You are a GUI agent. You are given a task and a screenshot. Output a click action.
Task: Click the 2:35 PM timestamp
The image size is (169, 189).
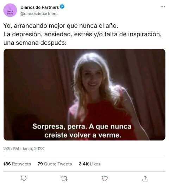click(11, 148)
